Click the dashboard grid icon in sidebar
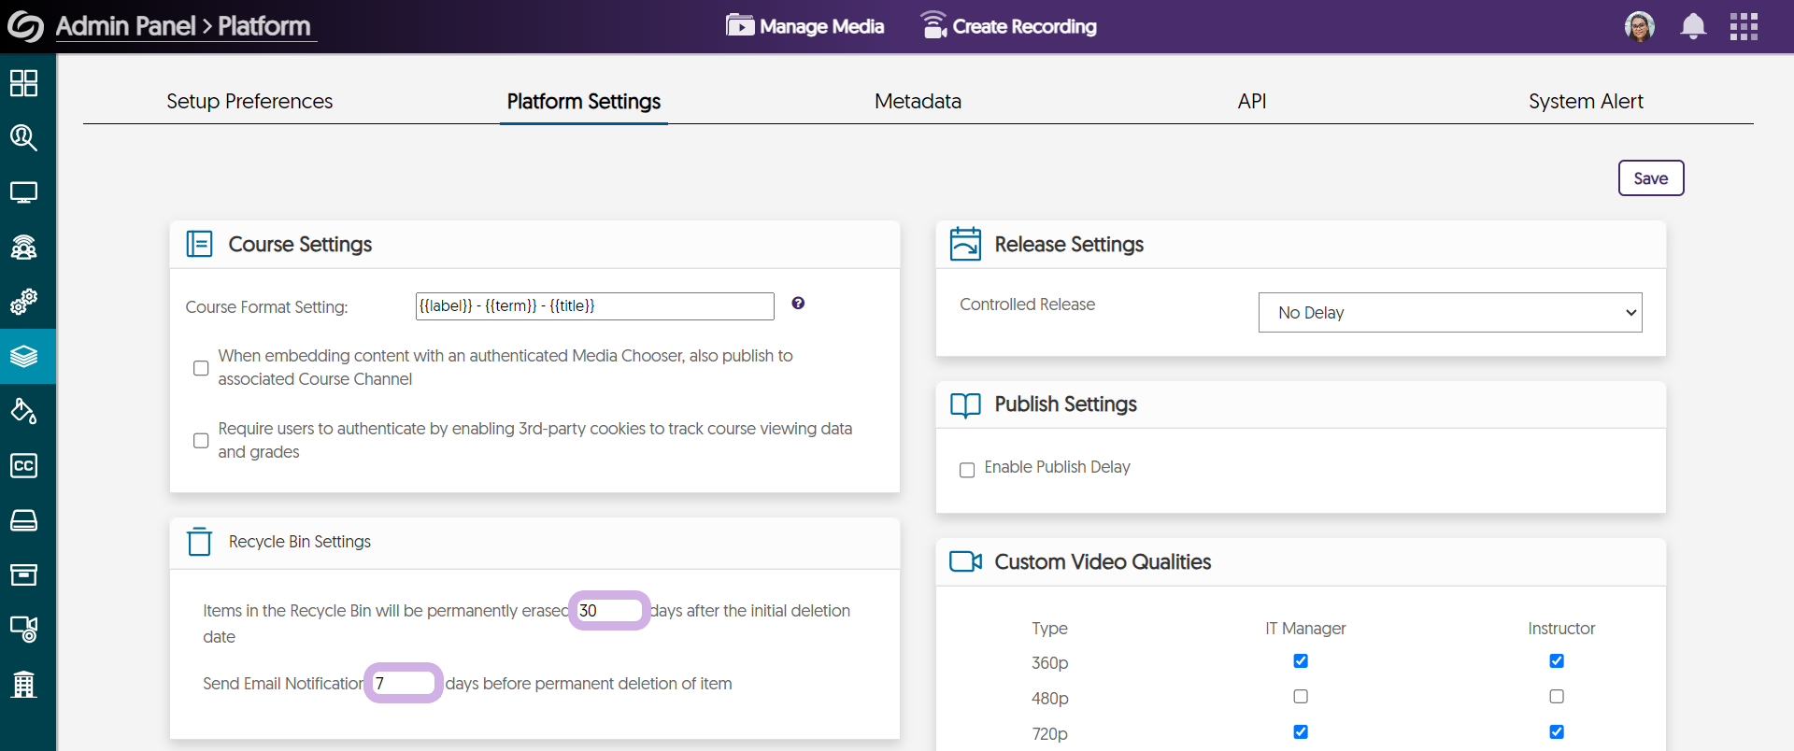 (23, 83)
